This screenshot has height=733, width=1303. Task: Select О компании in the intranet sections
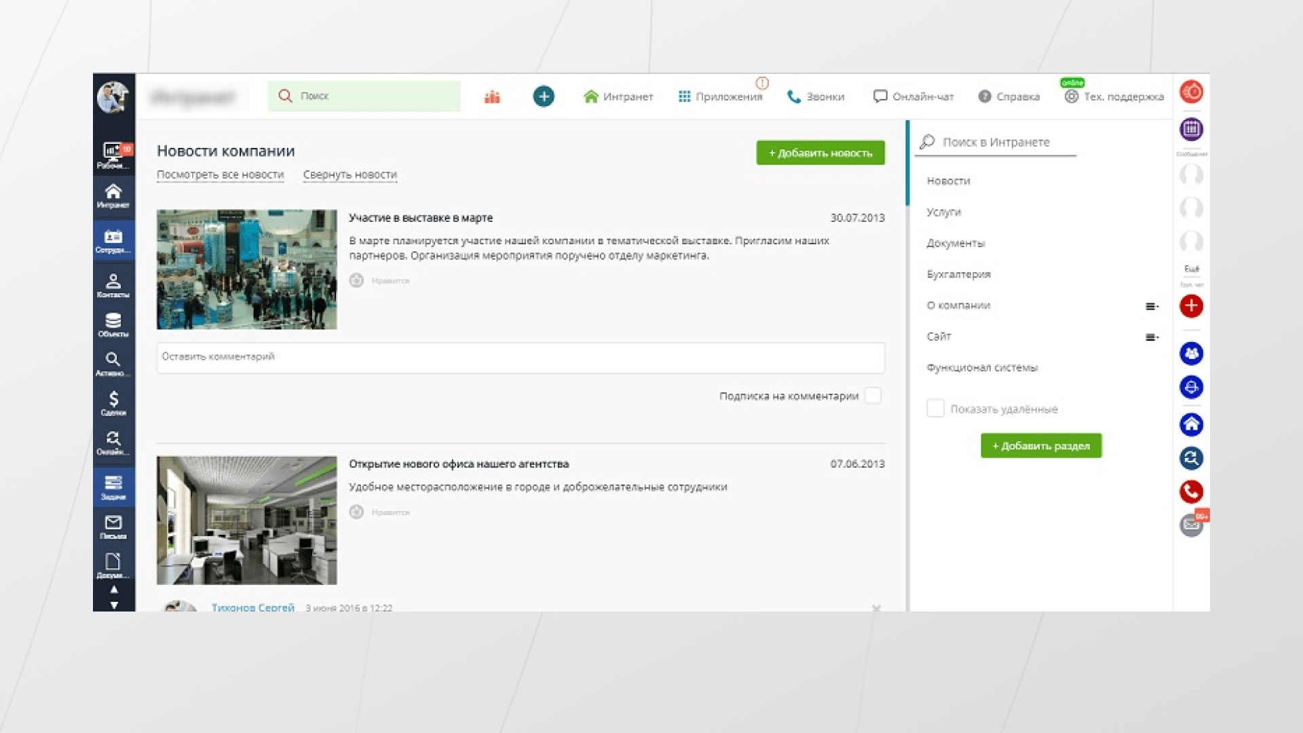tap(958, 306)
